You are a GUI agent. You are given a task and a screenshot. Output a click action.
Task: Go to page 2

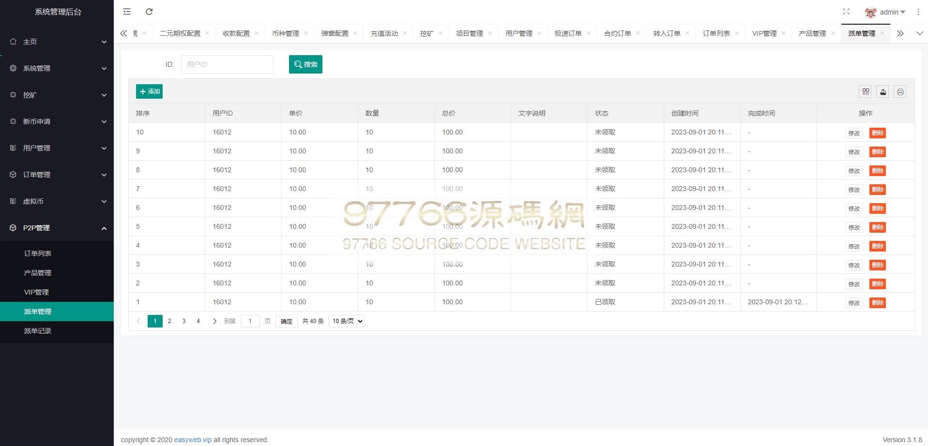(x=169, y=321)
